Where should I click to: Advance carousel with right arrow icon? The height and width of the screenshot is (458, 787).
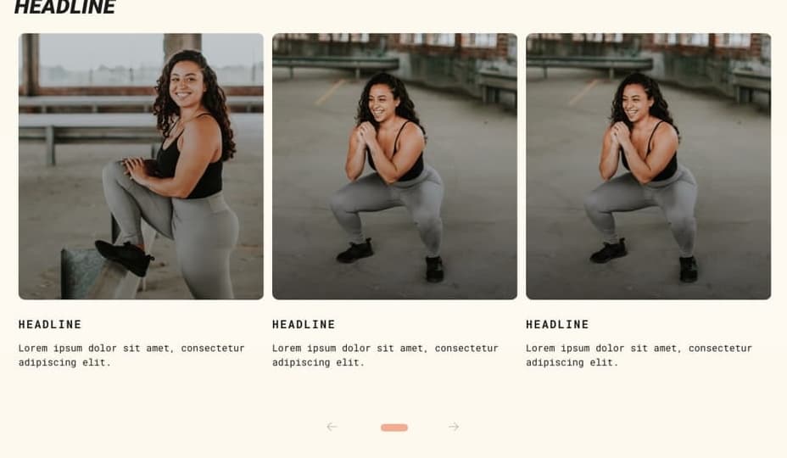[454, 427]
